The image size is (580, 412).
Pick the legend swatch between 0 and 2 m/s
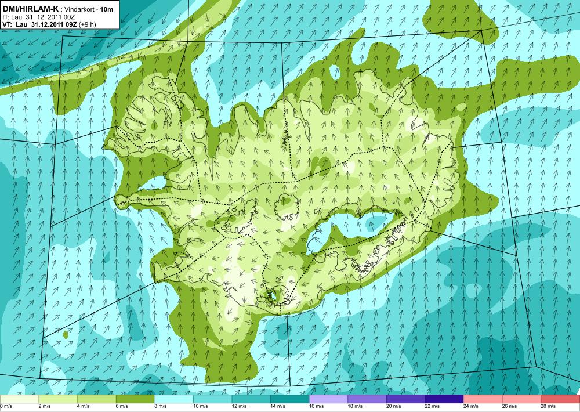[19, 399]
